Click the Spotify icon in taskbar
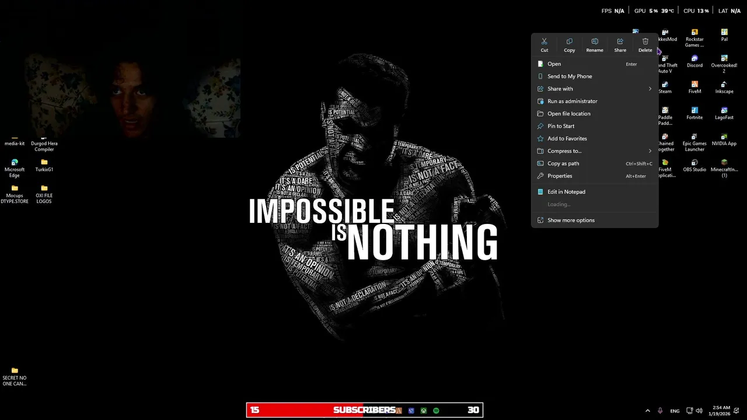The width and height of the screenshot is (747, 420). [436, 411]
